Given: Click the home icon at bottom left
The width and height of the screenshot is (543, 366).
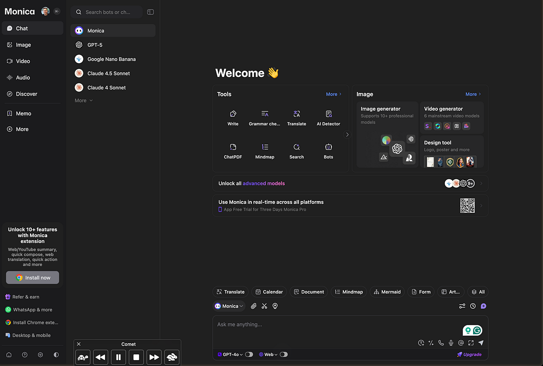Looking at the screenshot, I should [x=9, y=354].
